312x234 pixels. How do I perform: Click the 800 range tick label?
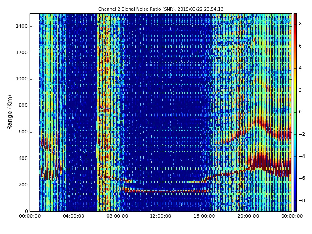[x=23, y=105]
